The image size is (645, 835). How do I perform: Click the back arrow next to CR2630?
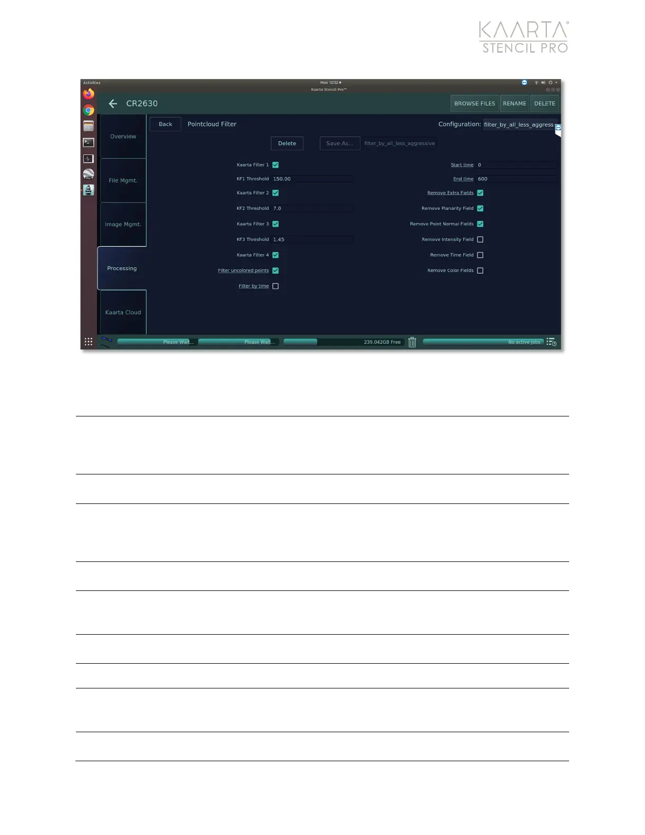113,104
